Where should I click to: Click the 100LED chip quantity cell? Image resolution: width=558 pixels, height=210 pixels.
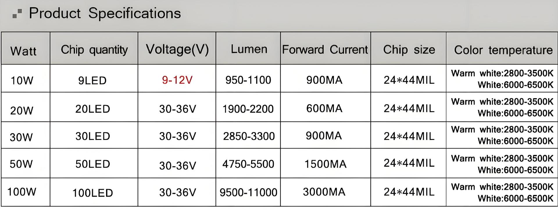(x=93, y=193)
